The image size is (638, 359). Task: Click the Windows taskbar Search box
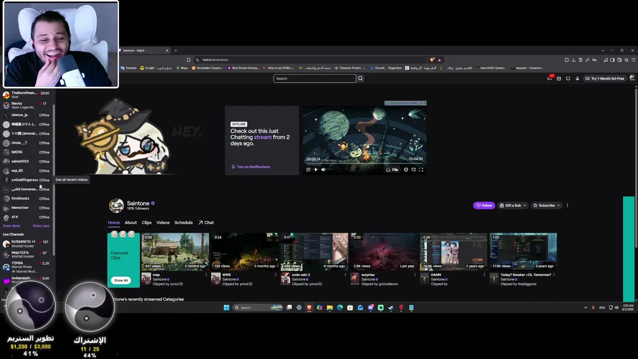point(258,308)
